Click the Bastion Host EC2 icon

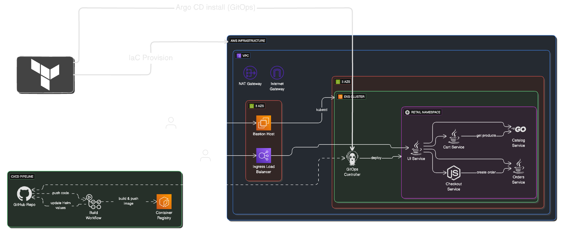pos(264,123)
